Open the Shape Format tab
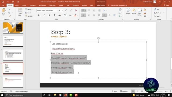The image size is (172, 97). point(101,5)
